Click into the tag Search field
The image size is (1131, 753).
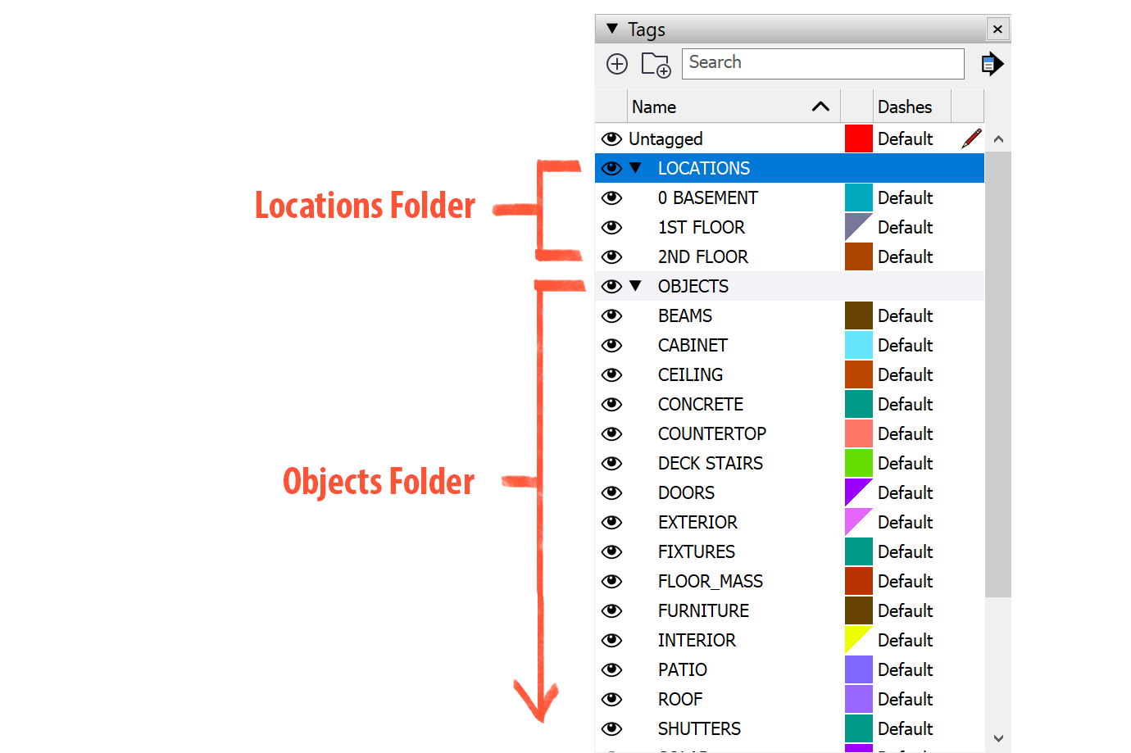pos(822,64)
